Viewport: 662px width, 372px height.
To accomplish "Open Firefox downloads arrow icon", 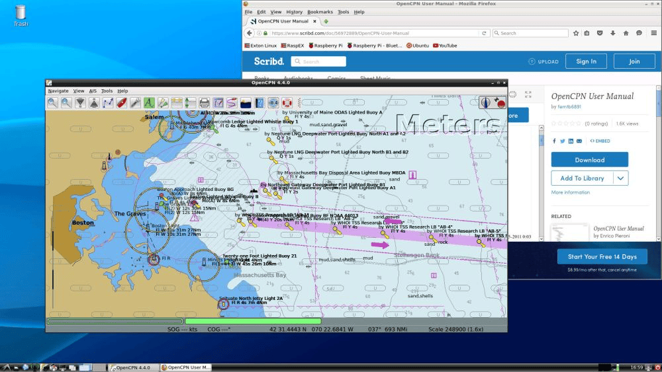I will coord(612,33).
